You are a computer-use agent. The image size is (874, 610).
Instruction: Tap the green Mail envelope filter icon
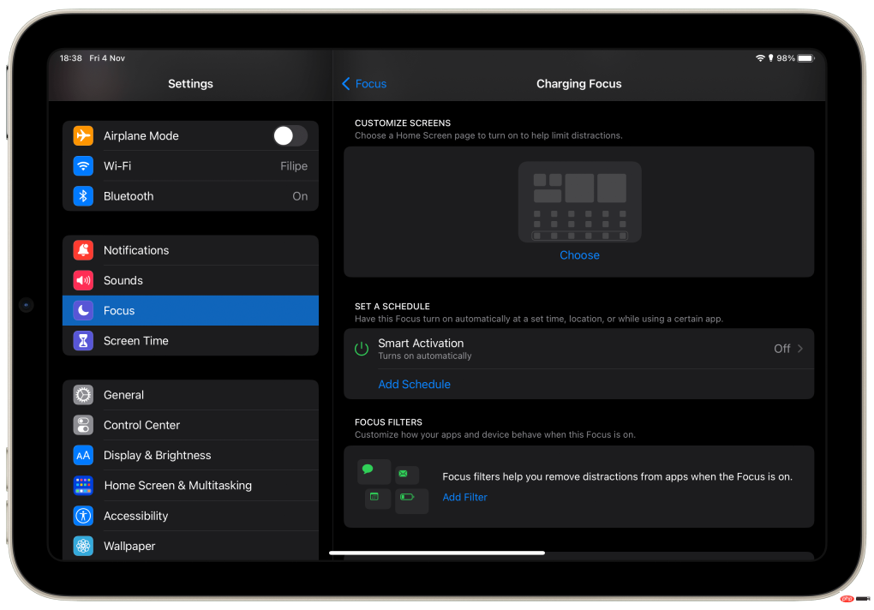(403, 474)
